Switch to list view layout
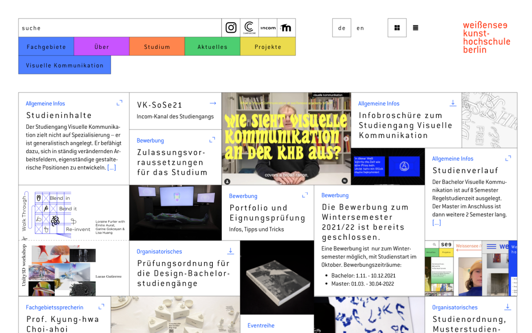 coord(415,28)
